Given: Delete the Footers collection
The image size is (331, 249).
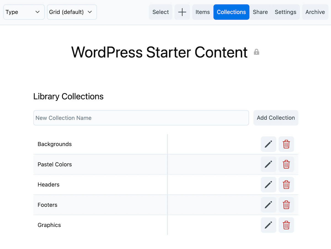Looking at the screenshot, I should (x=286, y=205).
